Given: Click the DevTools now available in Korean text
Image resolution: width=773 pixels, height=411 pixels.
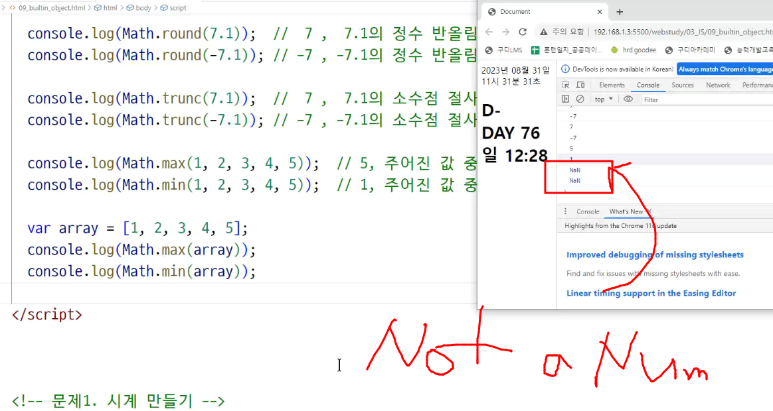Looking at the screenshot, I should (623, 70).
